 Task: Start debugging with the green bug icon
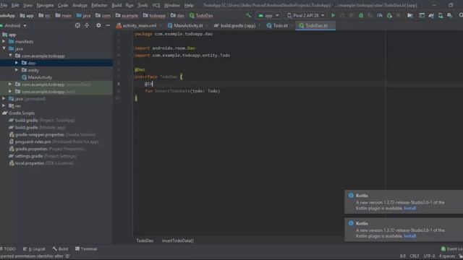[361, 15]
